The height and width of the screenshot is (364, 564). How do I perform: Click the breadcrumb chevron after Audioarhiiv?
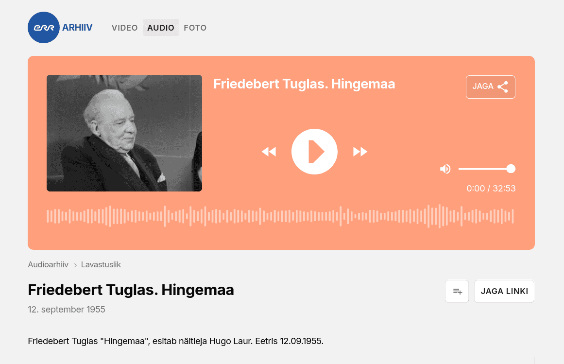tap(75, 265)
